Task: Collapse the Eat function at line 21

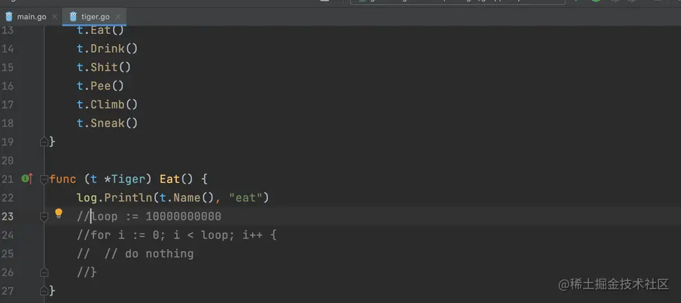Action: pos(44,179)
